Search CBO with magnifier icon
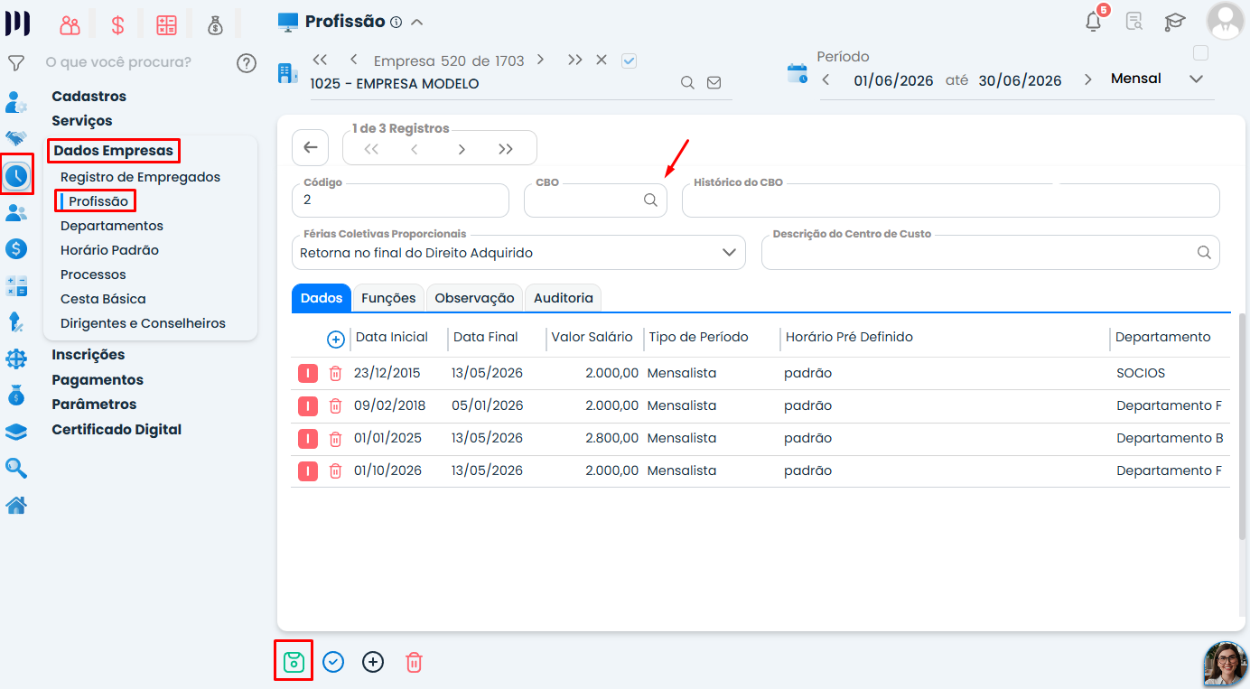 coord(650,200)
